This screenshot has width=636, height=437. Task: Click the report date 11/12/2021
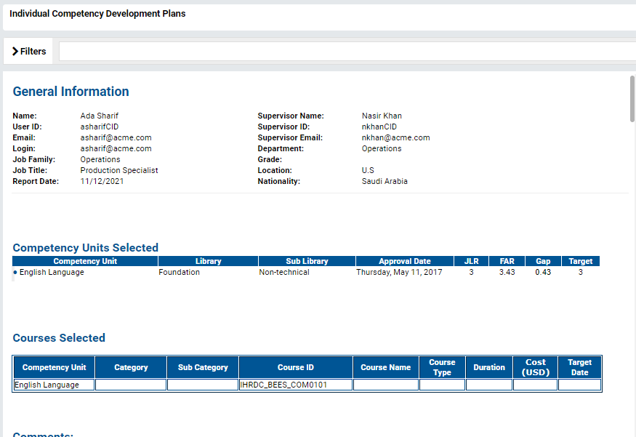102,181
